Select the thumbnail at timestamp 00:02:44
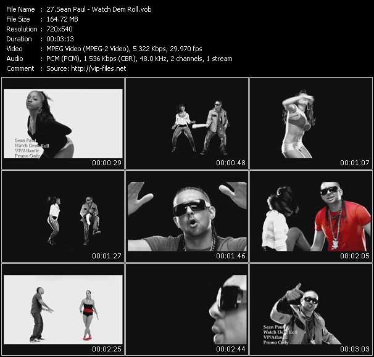Screen dimensions: 374x357 [187, 310]
